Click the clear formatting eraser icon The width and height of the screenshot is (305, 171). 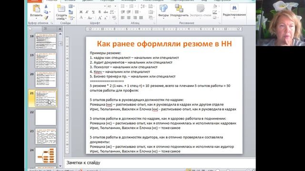click(114, 18)
